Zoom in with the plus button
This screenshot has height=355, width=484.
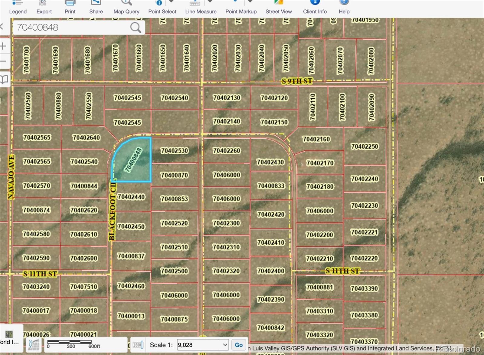click(x=3, y=46)
